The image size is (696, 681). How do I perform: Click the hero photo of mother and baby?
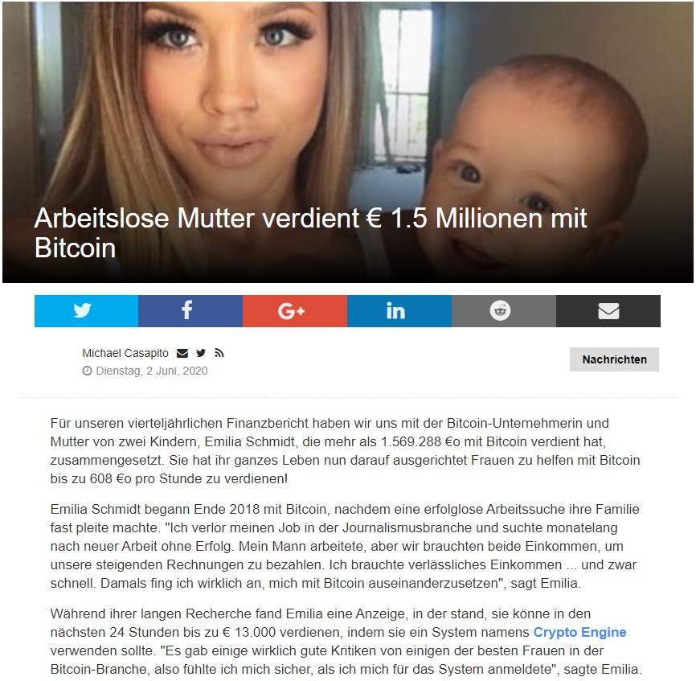[x=348, y=142]
